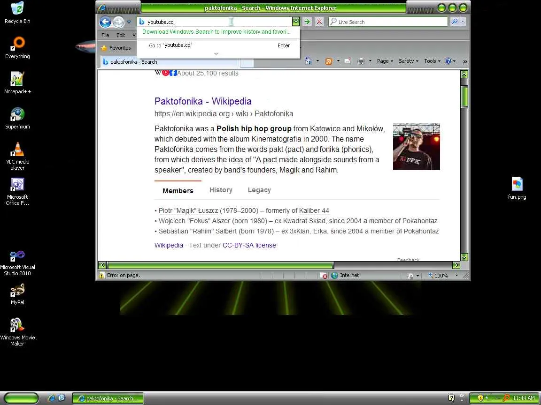The width and height of the screenshot is (541, 405).
Task: Select the Everything desktop shortcut
Action: click(17, 48)
